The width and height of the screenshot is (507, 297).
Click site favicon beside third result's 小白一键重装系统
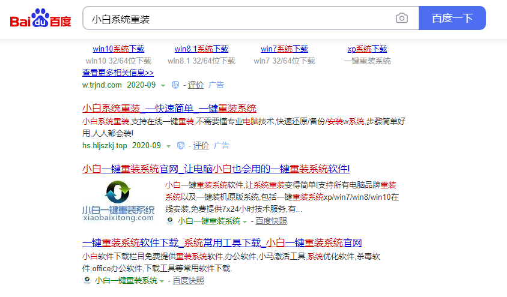coord(171,221)
